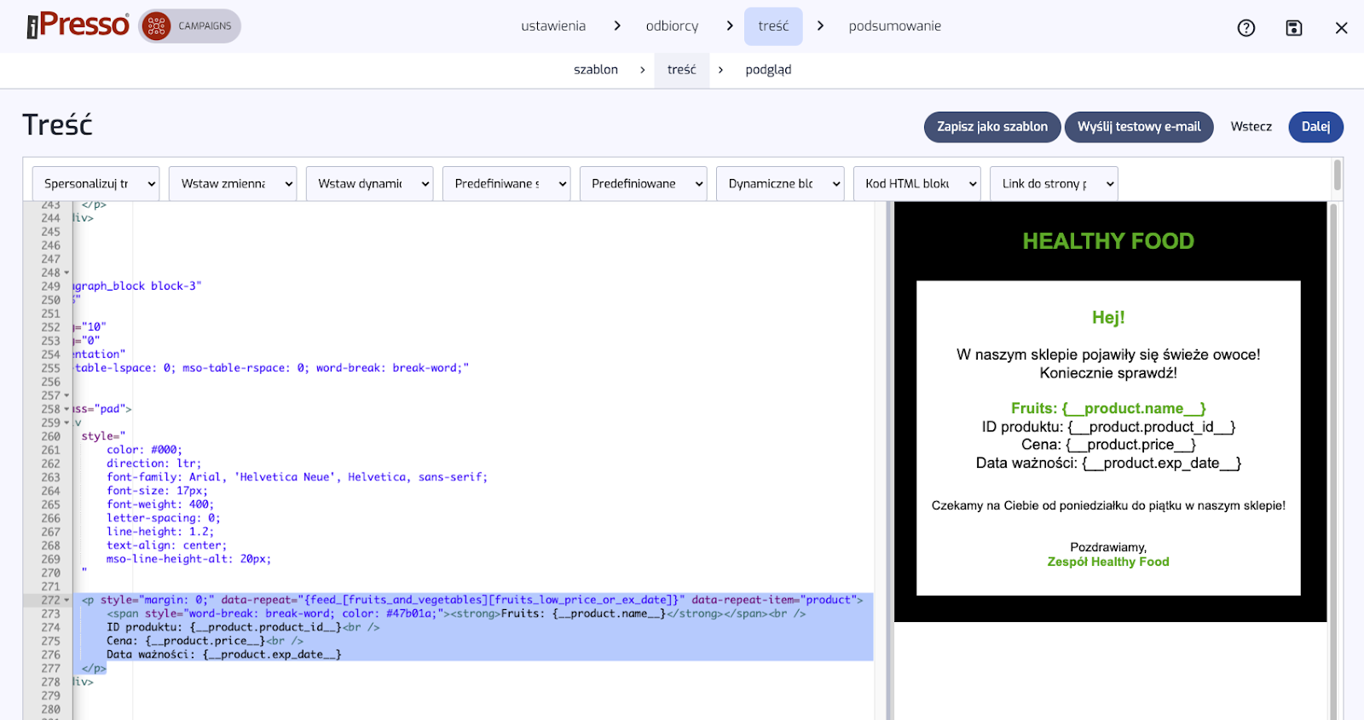Switch to the podgląd sub-step
1364x720 pixels.
click(768, 70)
